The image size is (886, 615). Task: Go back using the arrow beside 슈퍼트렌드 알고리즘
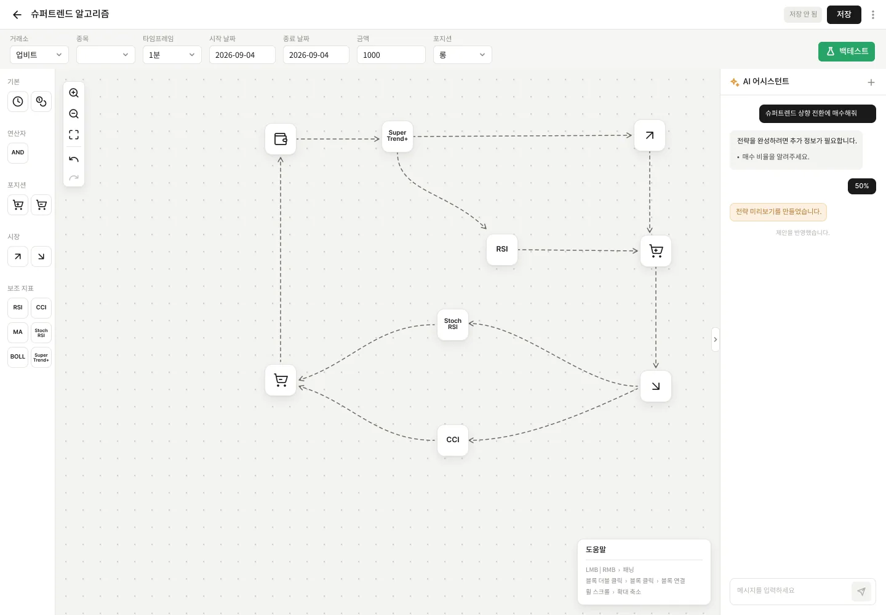[17, 15]
